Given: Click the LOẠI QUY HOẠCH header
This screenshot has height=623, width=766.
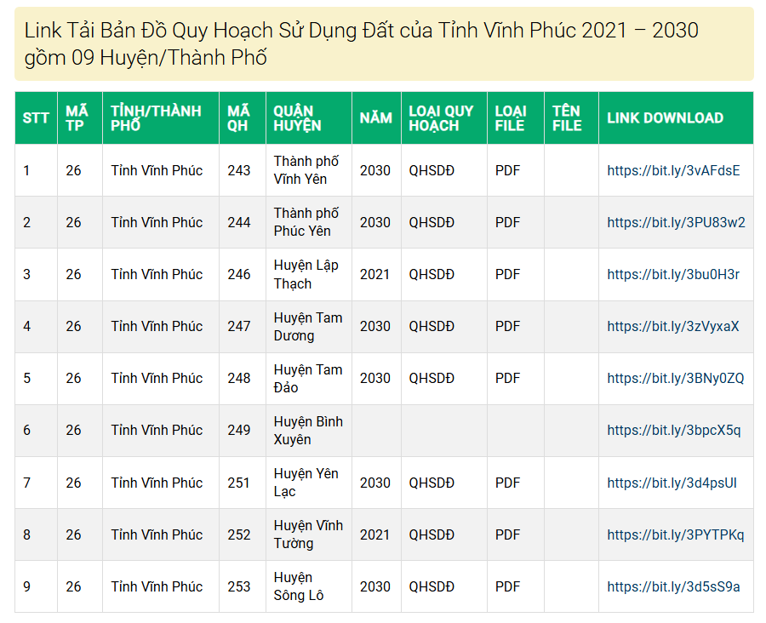Looking at the screenshot, I should (x=443, y=116).
